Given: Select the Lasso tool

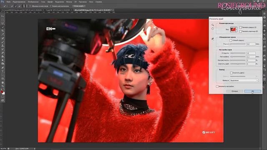Looking at the screenshot, I should click(x=3, y=23).
